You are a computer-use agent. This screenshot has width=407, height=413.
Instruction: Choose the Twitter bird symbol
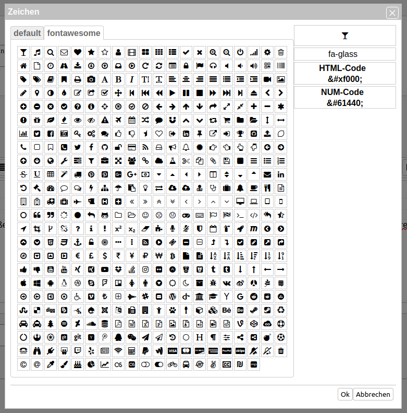(78, 147)
